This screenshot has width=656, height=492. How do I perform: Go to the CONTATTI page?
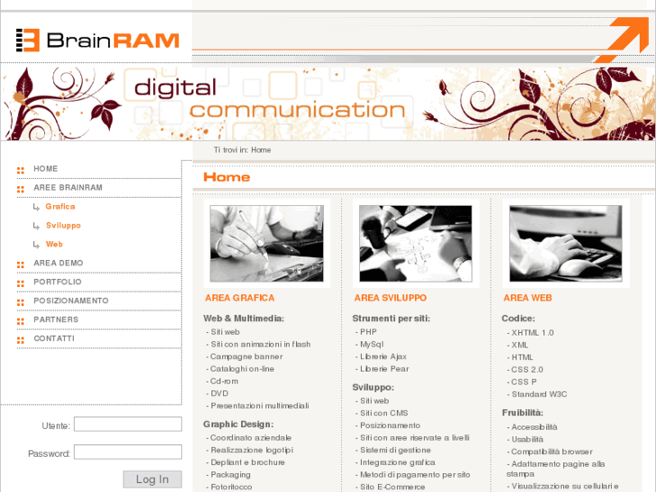(54, 339)
